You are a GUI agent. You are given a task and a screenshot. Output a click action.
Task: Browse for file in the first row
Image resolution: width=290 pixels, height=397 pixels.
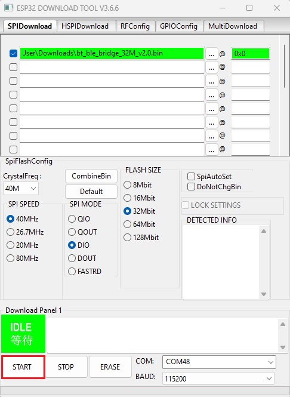[212, 54]
